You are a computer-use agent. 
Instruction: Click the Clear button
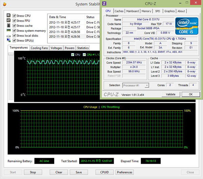(x=59, y=172)
